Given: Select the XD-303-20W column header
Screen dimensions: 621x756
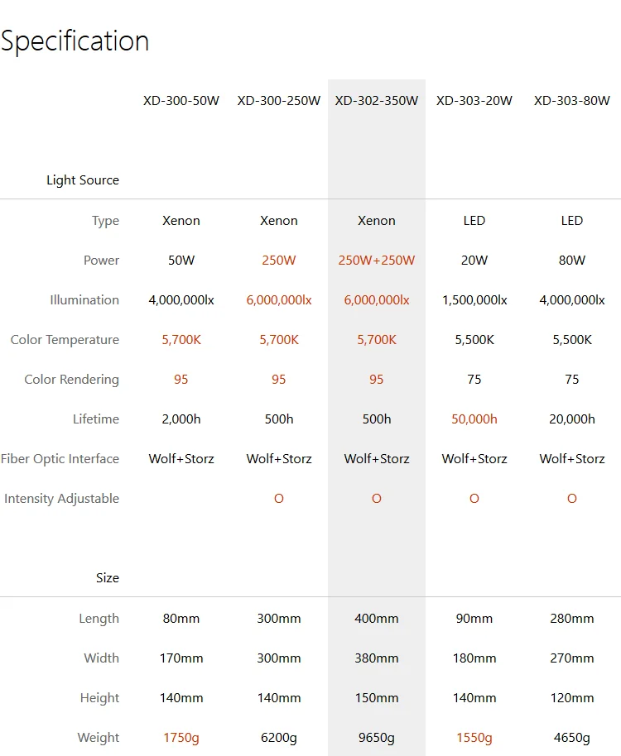Looking at the screenshot, I should point(474,101).
